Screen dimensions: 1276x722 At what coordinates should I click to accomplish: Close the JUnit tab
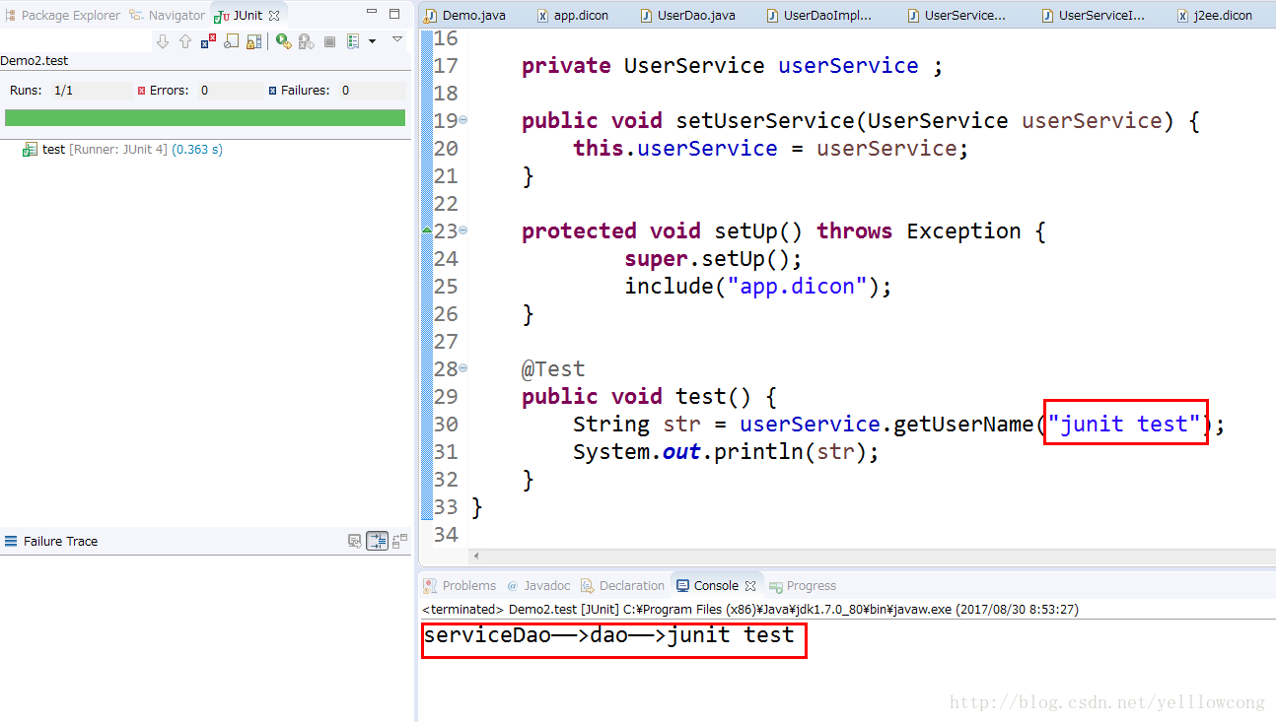click(274, 16)
